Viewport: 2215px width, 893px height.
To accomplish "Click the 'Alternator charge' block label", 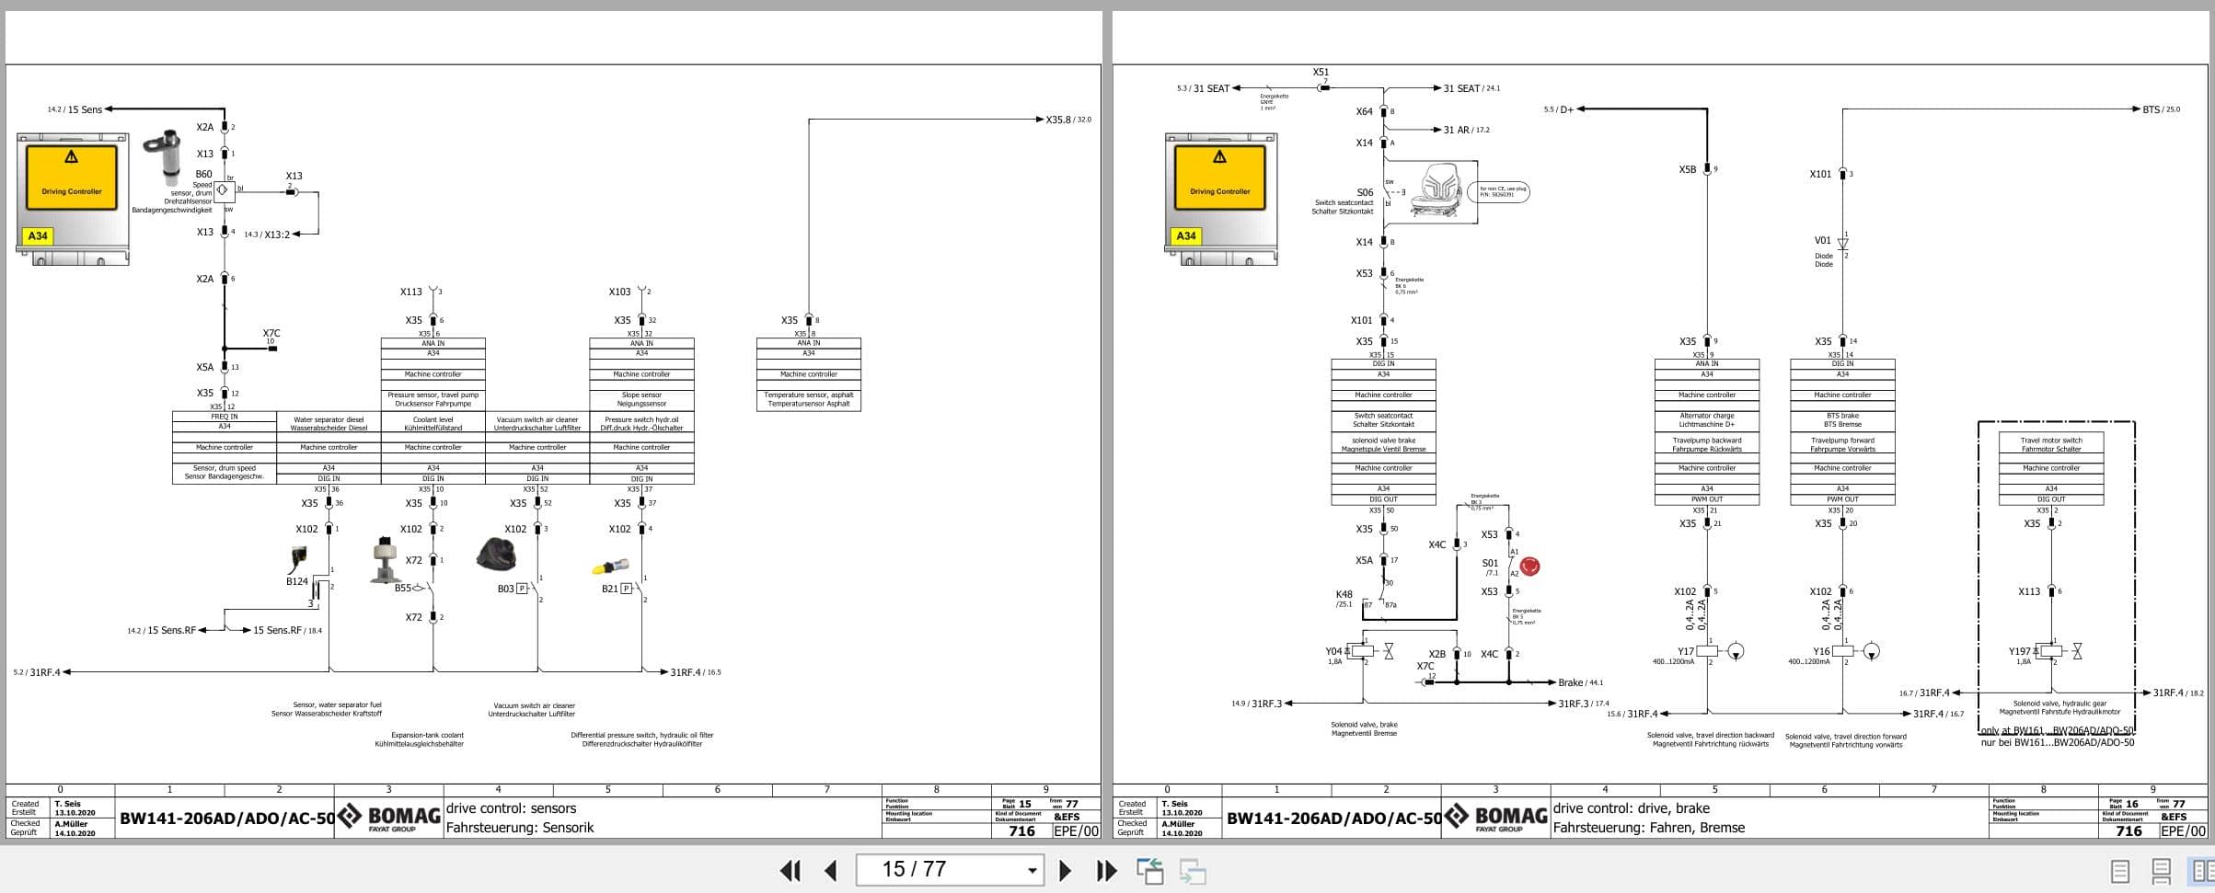I will [x=1707, y=416].
